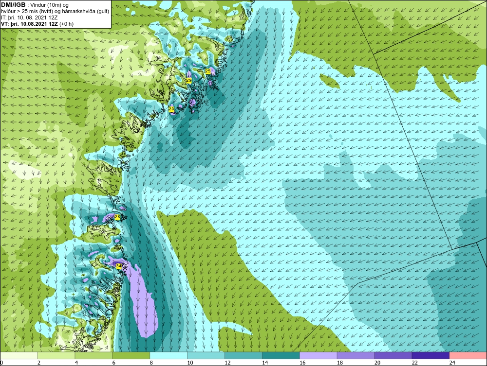Select the pink legend color above 24
Screen dimensions: 487x366
468,355
